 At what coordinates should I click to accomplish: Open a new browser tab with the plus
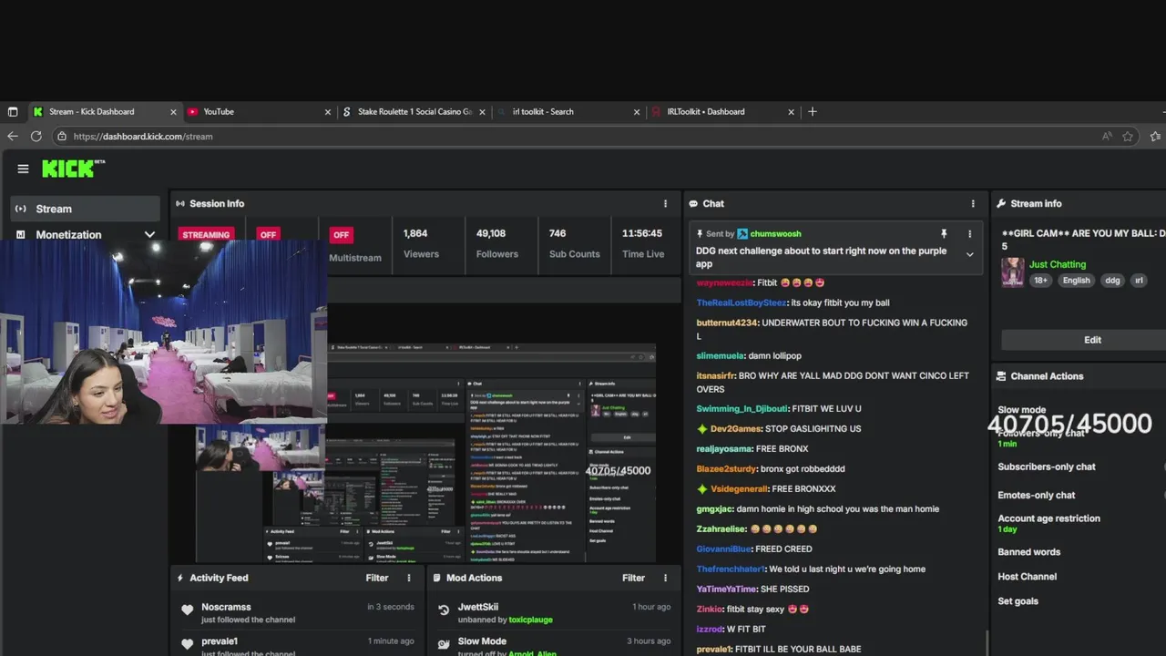pos(813,112)
